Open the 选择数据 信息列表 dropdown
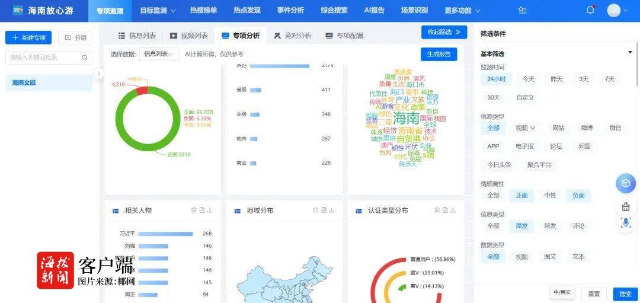The height and width of the screenshot is (303, 640). pos(159,55)
